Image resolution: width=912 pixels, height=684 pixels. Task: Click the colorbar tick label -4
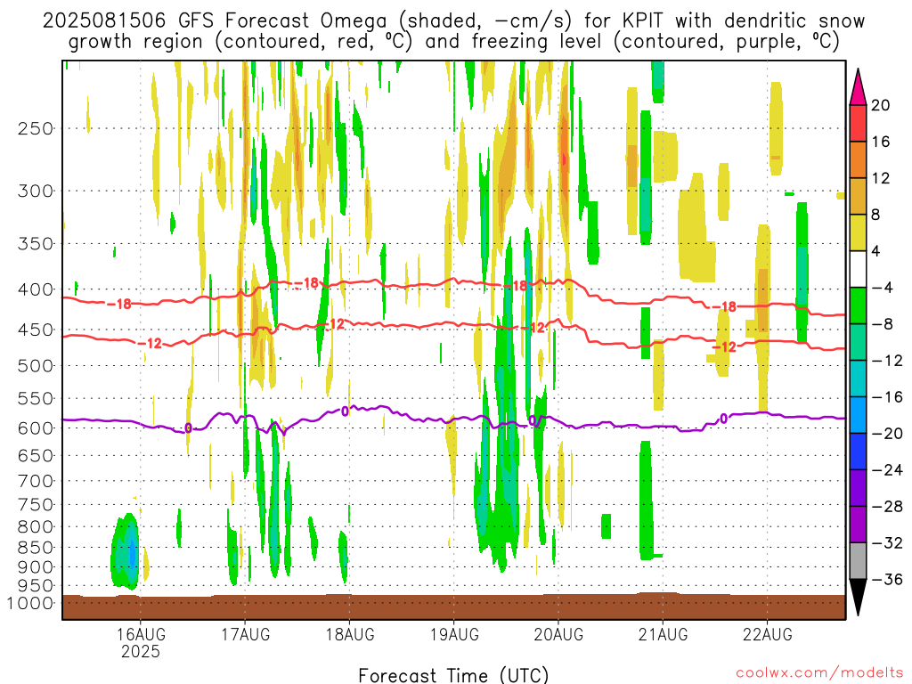coord(882,288)
